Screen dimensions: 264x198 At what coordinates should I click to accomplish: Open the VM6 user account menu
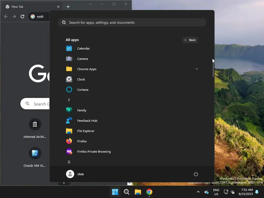pyautogui.click(x=75, y=174)
